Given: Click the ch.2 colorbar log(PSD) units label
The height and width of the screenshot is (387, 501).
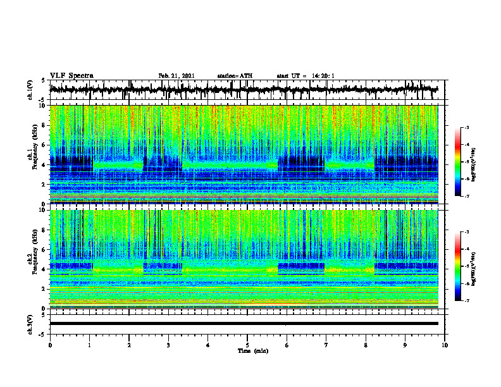Looking at the screenshot, I should click(474, 269).
